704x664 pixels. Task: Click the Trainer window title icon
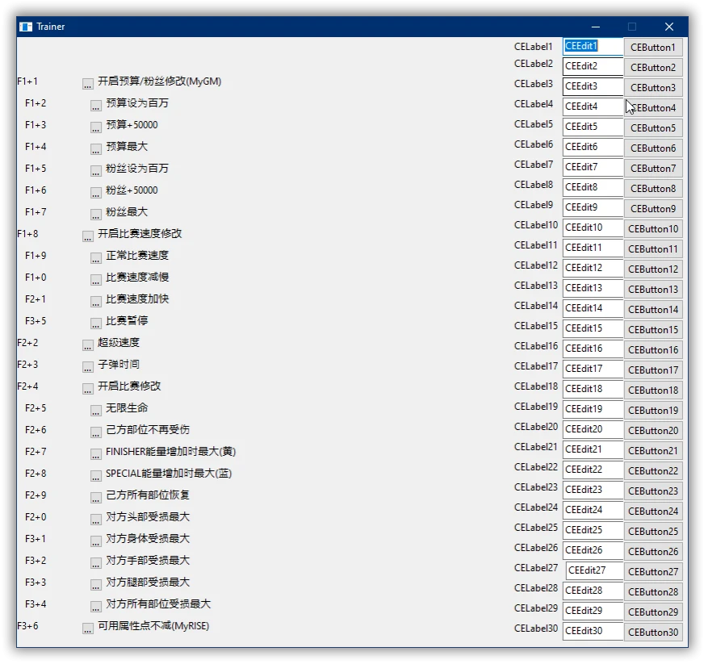pyautogui.click(x=26, y=27)
